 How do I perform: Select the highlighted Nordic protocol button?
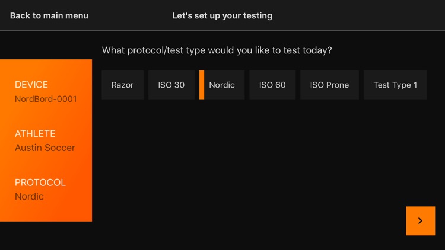click(222, 85)
